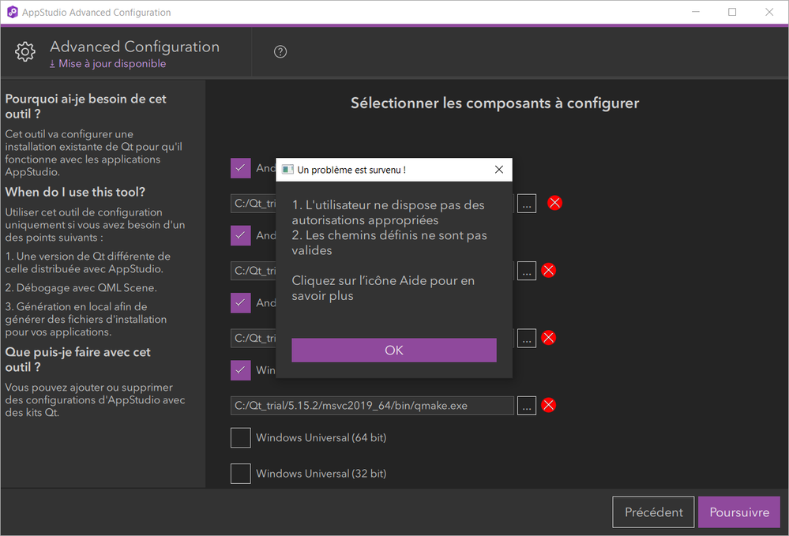The height and width of the screenshot is (536, 789).
Task: Uncheck the first Android component checkbox
Action: coord(240,168)
